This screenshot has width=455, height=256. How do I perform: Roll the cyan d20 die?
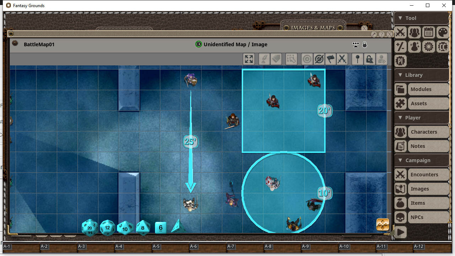tap(90, 228)
